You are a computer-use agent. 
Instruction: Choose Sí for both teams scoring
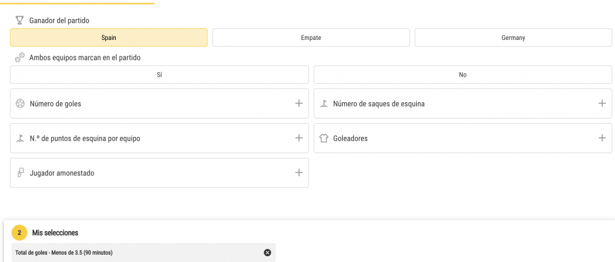click(x=159, y=75)
